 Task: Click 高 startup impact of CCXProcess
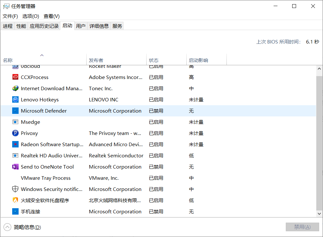tap(191, 77)
